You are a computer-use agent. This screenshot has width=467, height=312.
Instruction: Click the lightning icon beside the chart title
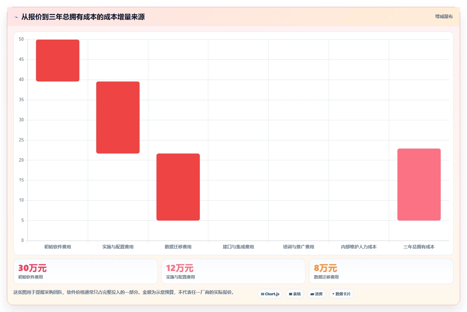coord(16,17)
